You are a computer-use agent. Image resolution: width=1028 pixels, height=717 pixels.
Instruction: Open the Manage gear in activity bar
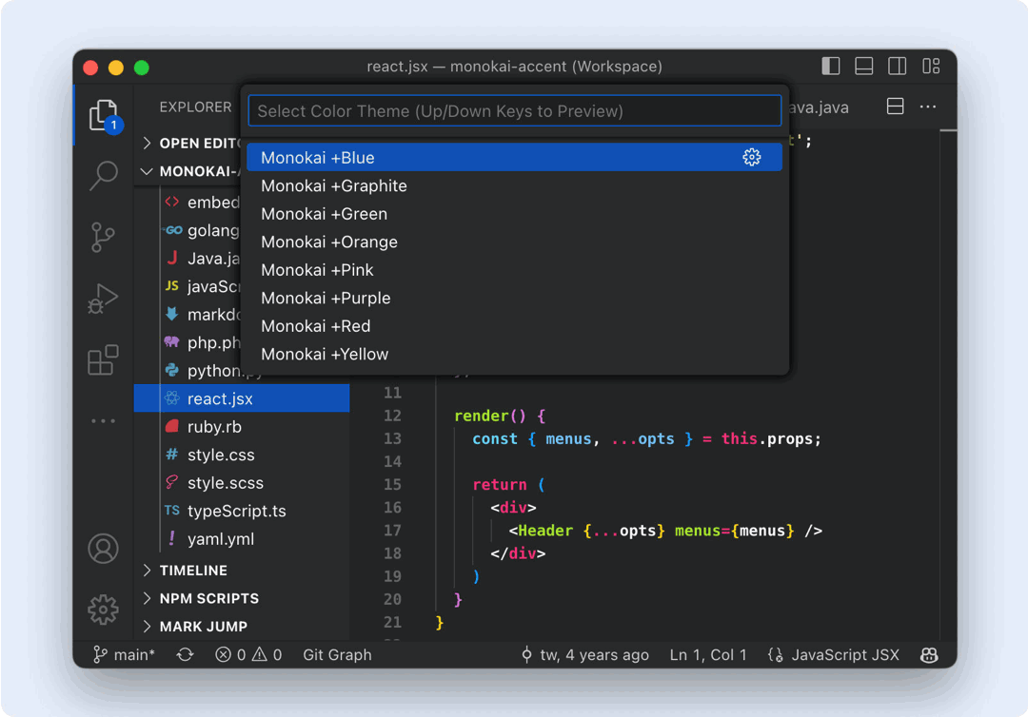pos(103,610)
